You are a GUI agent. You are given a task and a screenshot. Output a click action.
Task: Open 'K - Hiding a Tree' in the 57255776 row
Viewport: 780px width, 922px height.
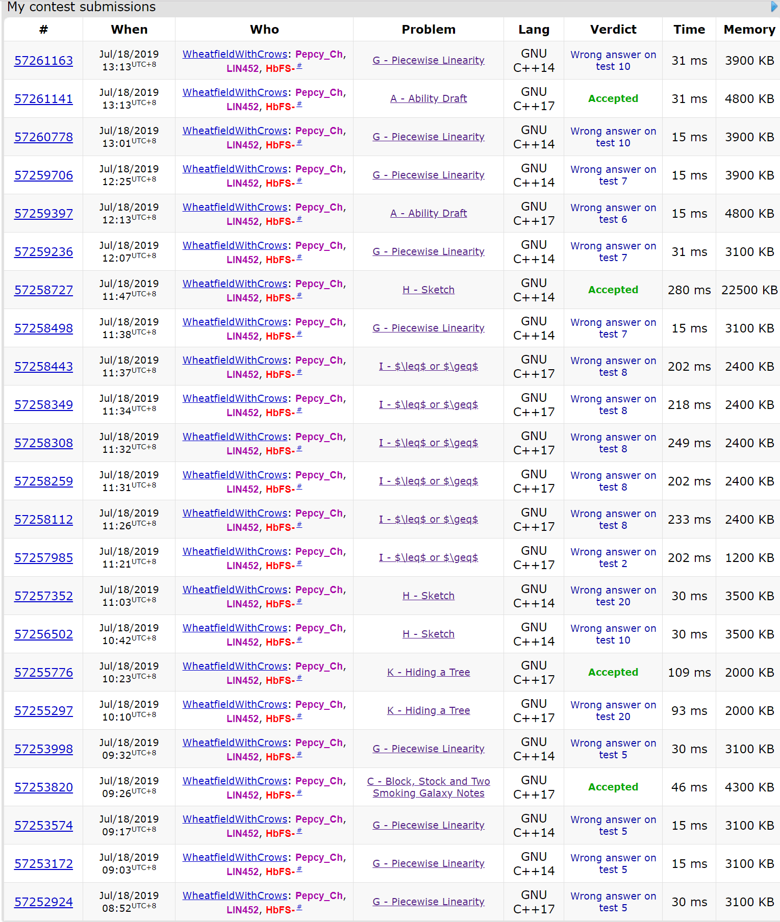tap(429, 672)
